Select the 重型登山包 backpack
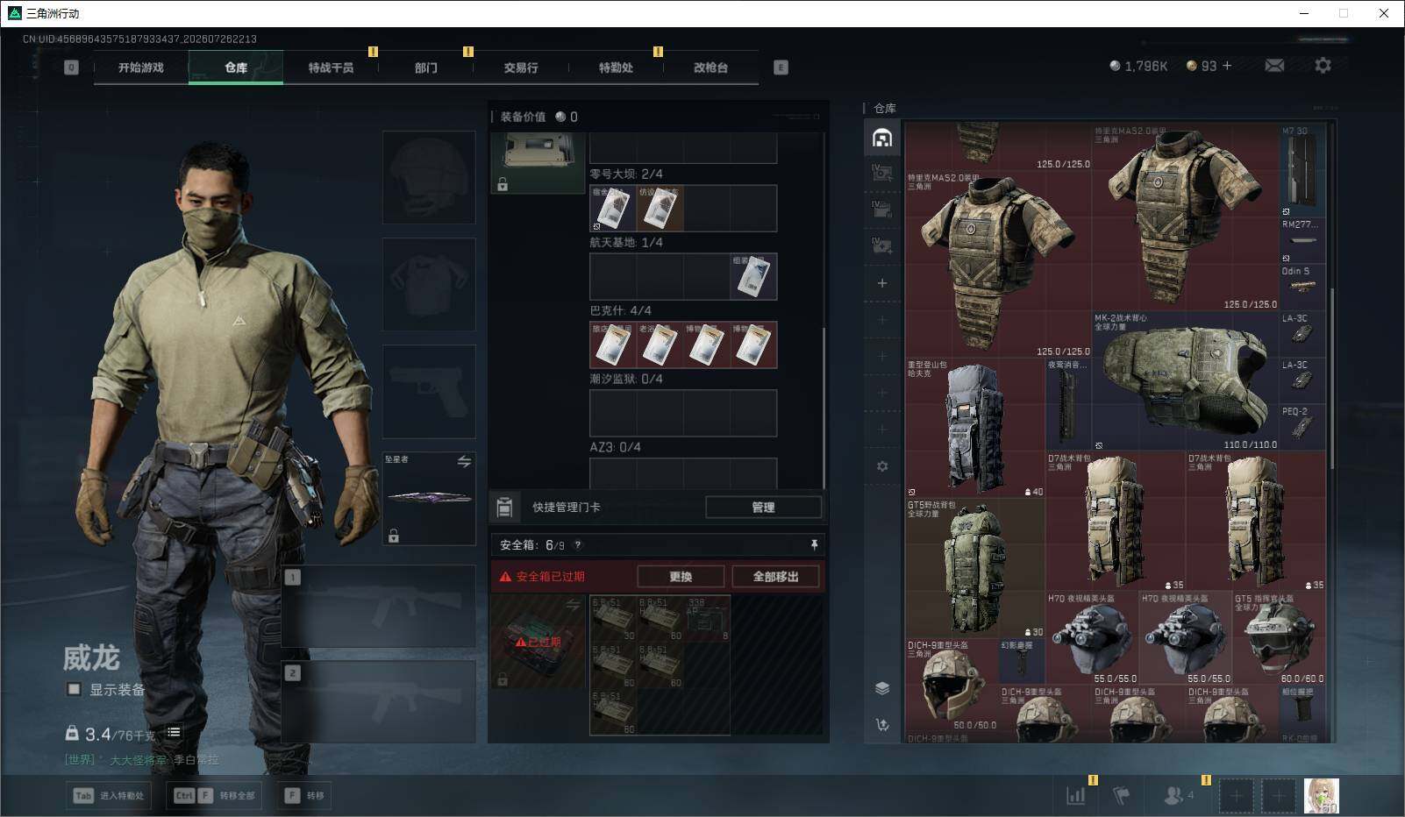 [974, 428]
